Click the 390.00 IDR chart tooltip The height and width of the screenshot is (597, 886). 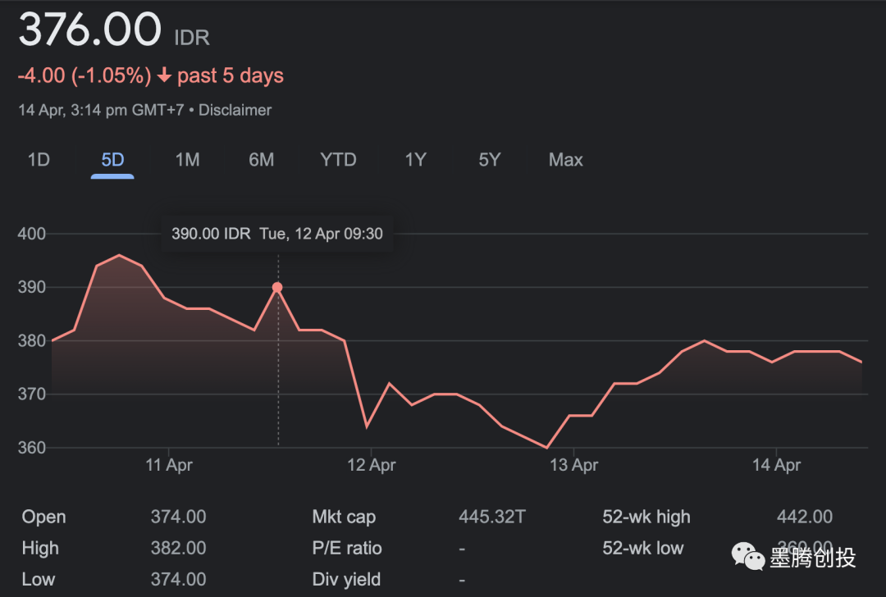(276, 234)
